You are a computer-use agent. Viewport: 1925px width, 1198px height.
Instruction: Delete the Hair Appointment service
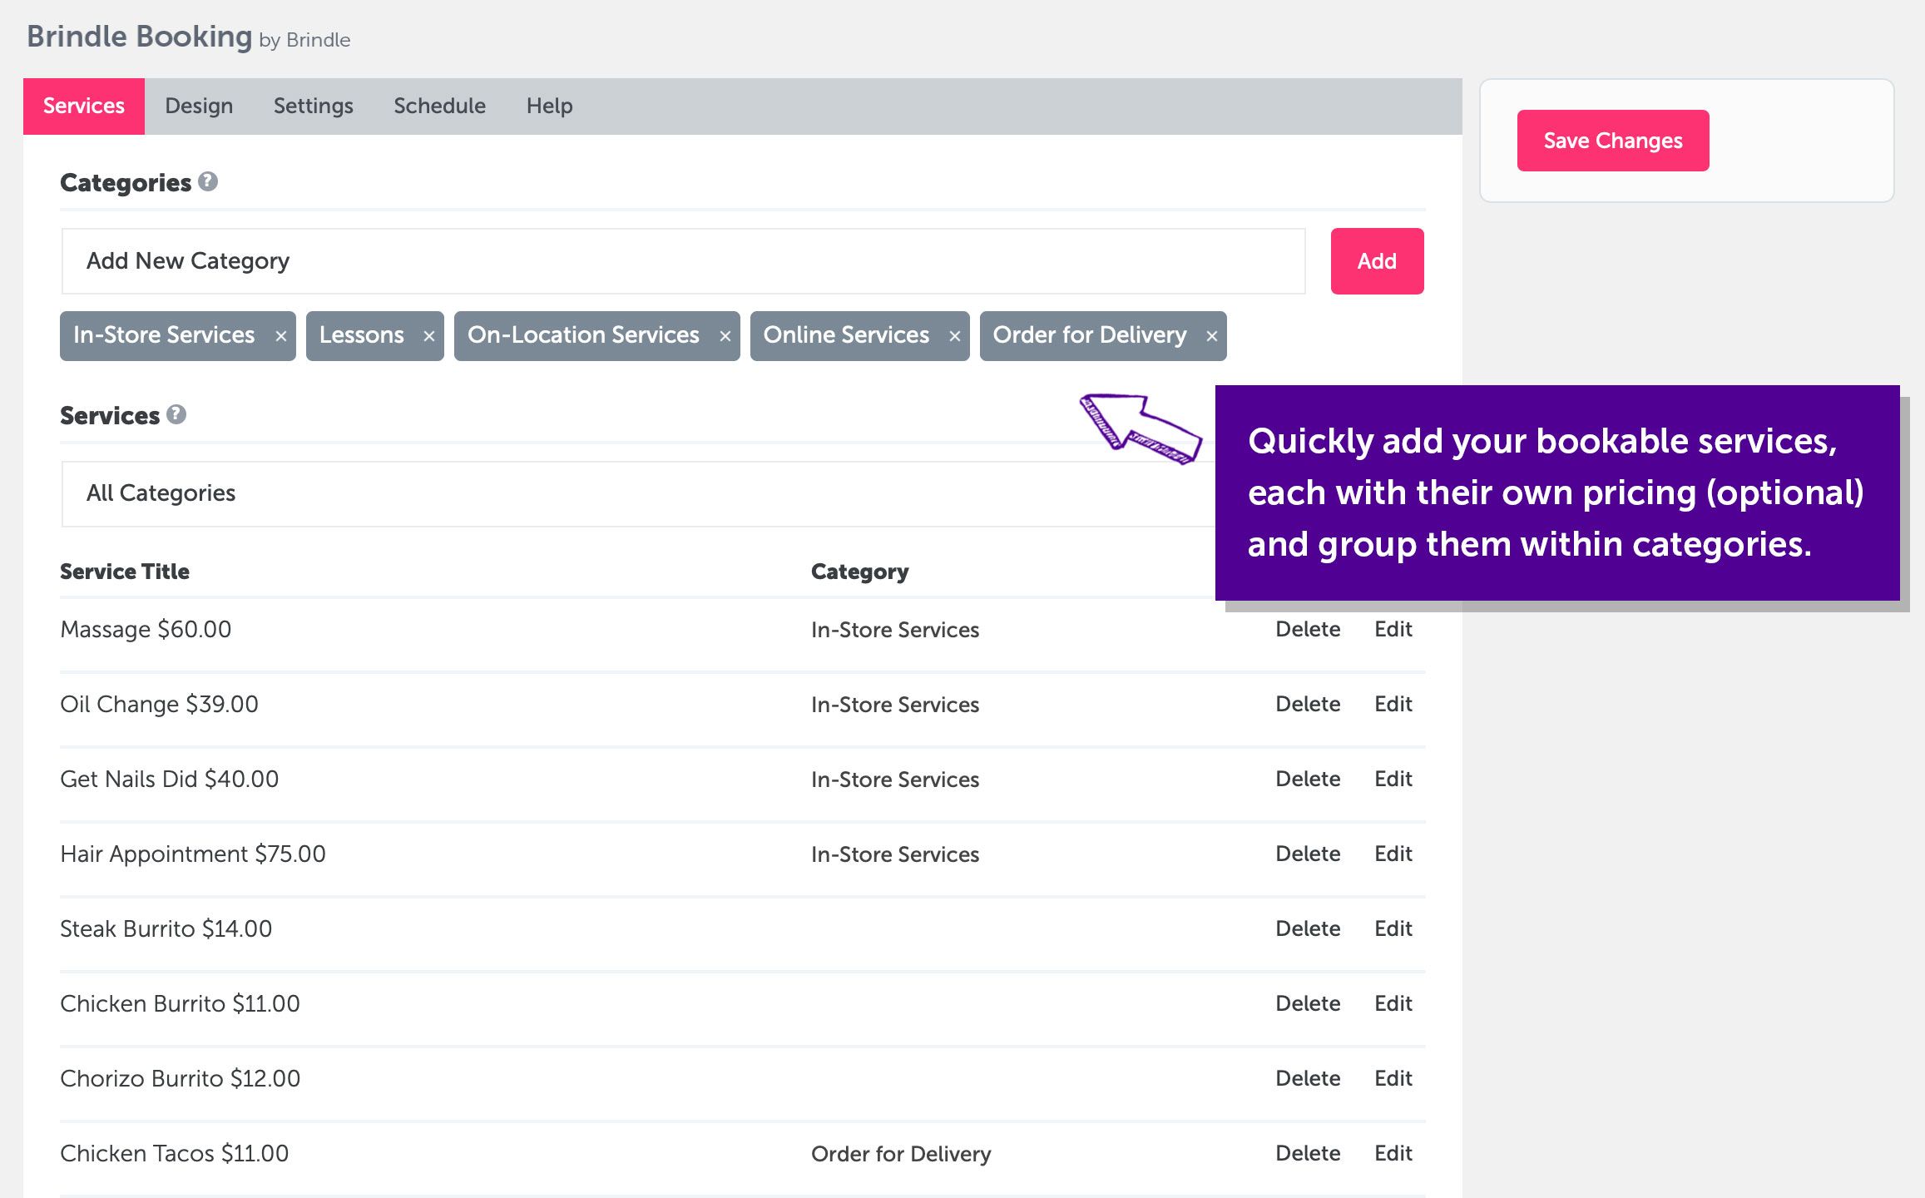(1308, 854)
